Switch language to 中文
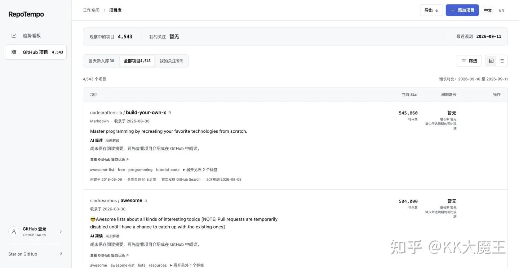519x268 pixels. tap(488, 10)
